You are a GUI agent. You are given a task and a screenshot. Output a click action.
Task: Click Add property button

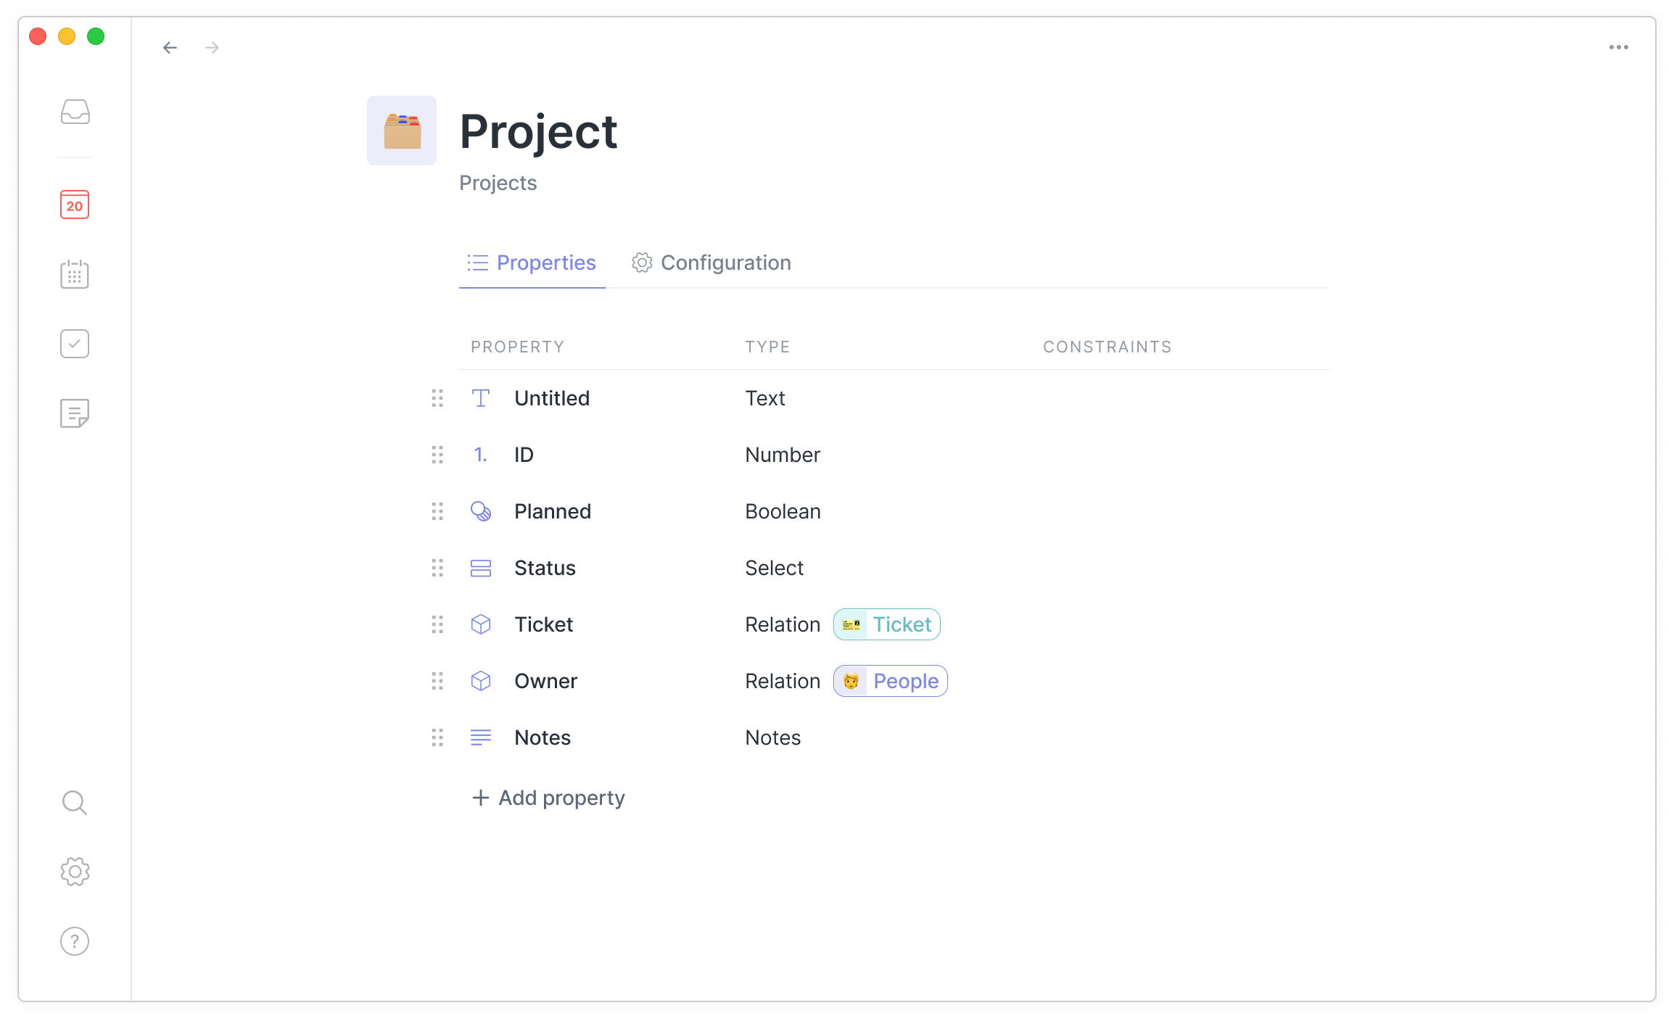coord(548,798)
